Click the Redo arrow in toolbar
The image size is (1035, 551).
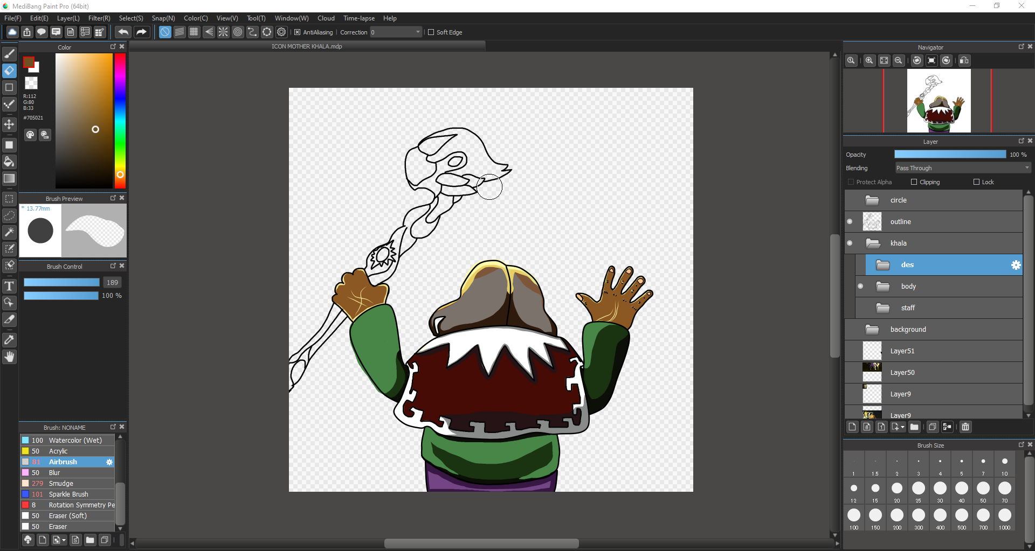coord(141,32)
